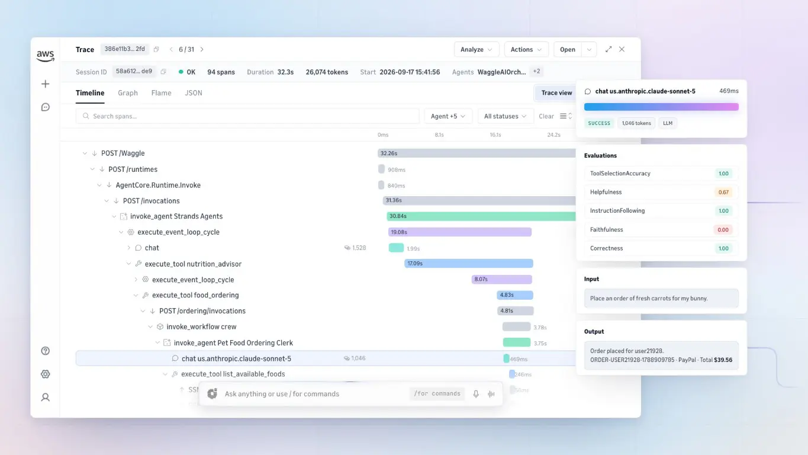Click the Trace view button
808x455 pixels.
[556, 93]
